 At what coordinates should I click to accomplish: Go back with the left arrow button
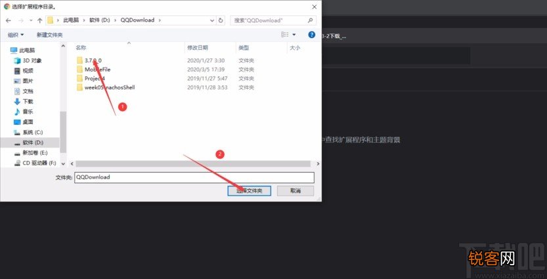point(9,20)
